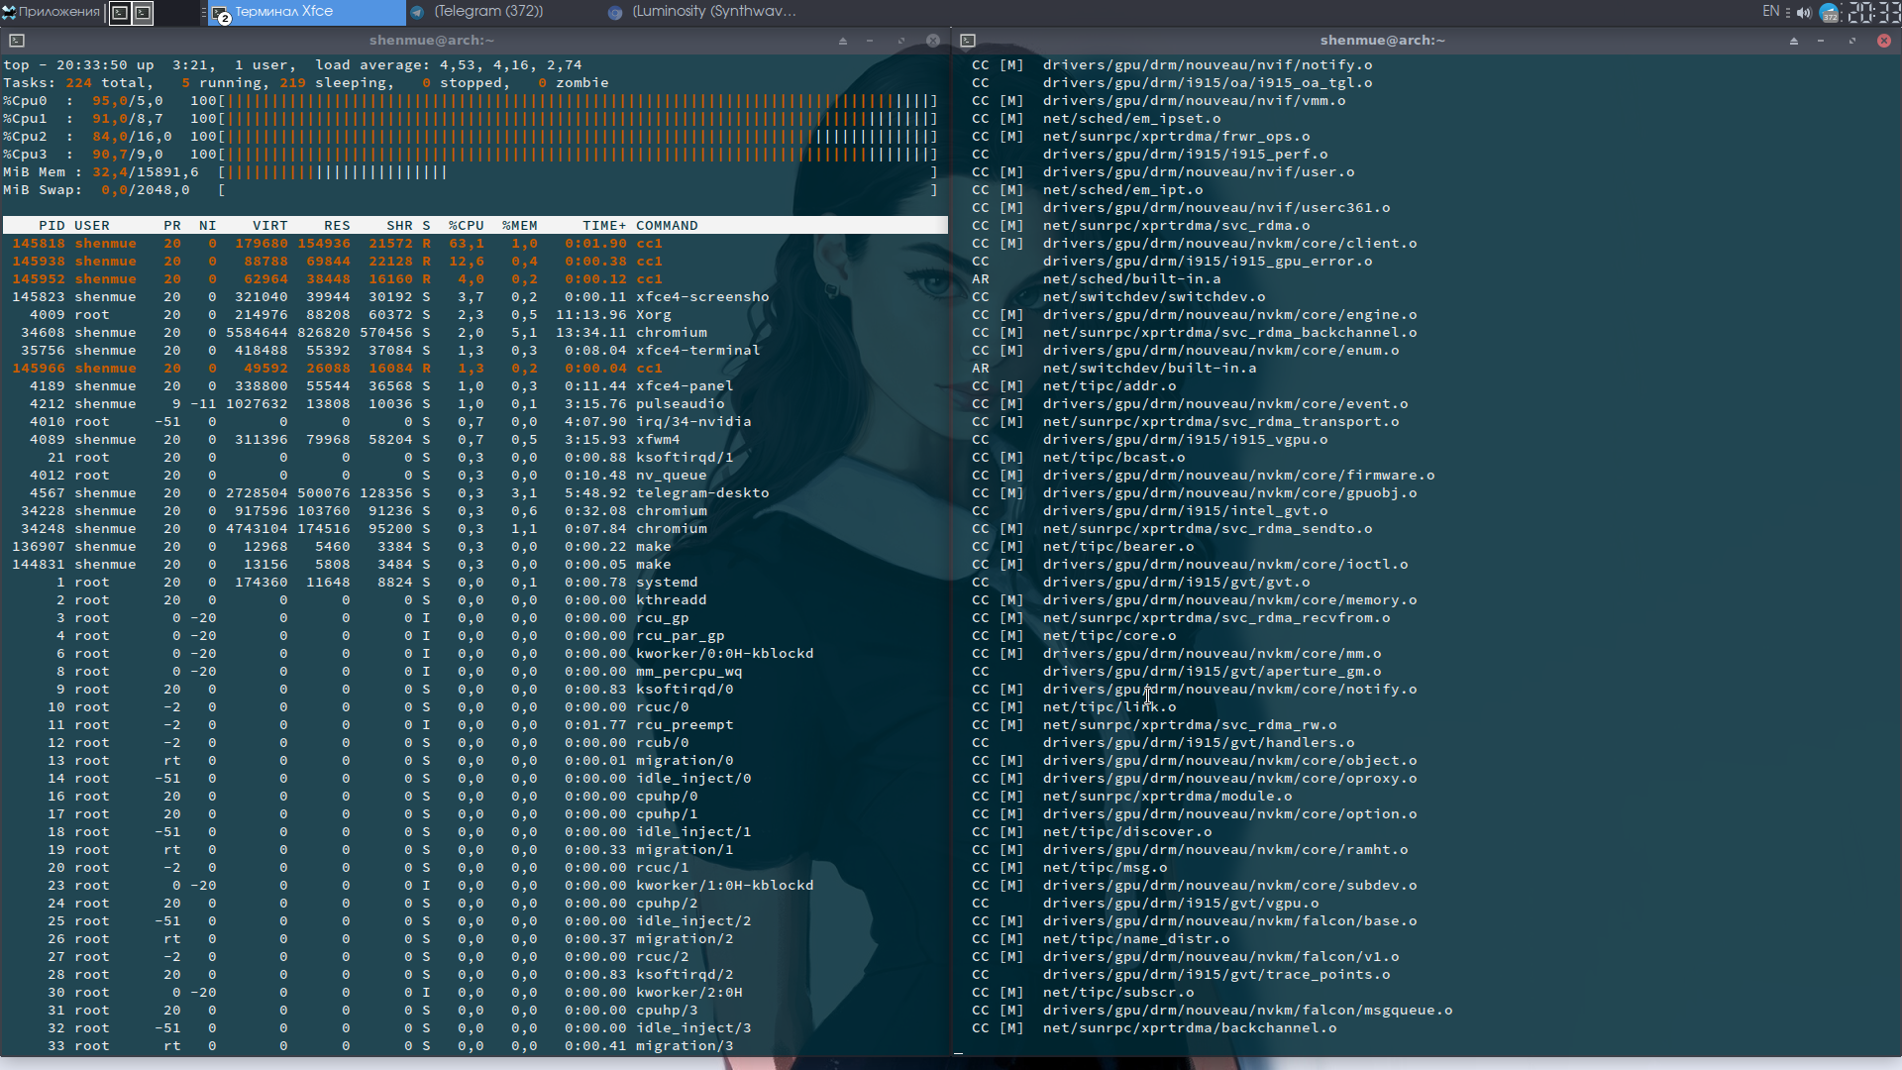
Task: Click the %Cpu3 usage bar in top
Action: tap(578, 155)
